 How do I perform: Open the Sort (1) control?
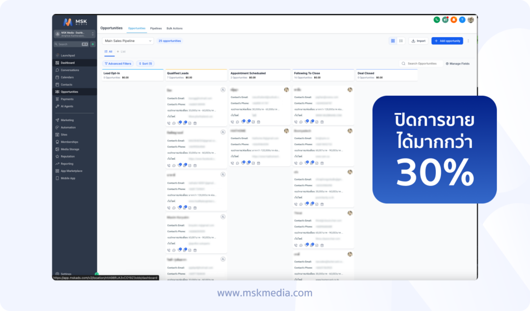(x=145, y=64)
